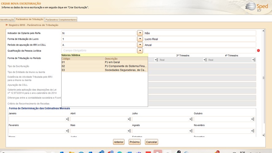The width and height of the screenshot is (272, 153).
Task: Open the Janeiro estimate dropdown
Action: point(67,119)
